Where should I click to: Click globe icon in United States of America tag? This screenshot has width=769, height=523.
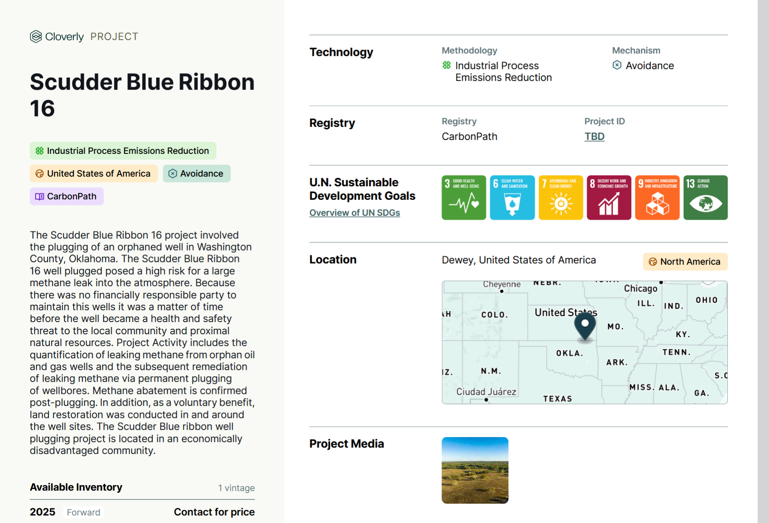(x=40, y=174)
